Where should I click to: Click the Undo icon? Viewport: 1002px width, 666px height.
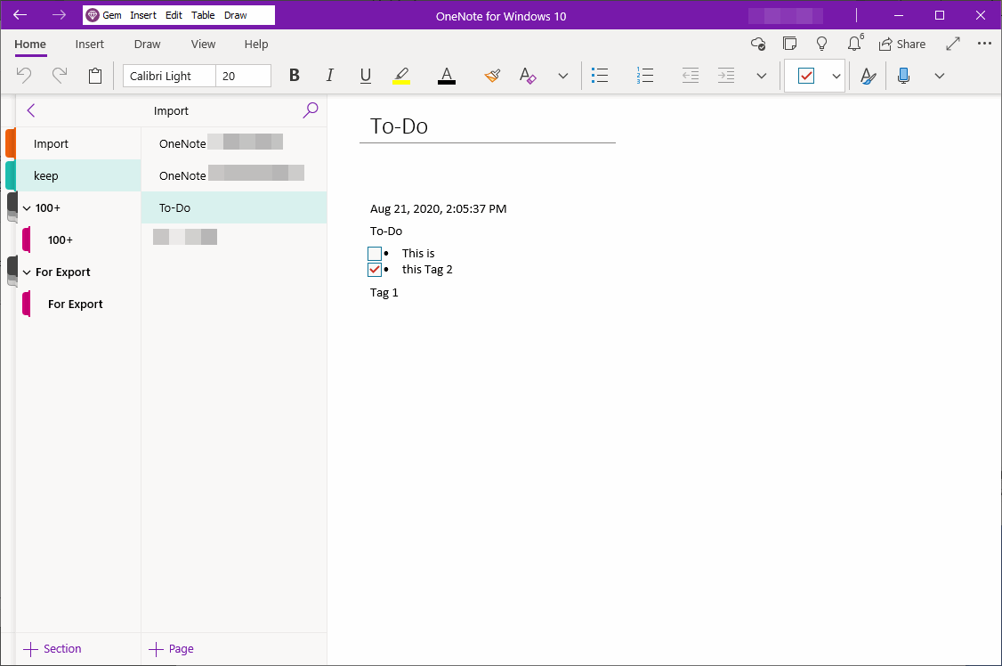click(24, 76)
